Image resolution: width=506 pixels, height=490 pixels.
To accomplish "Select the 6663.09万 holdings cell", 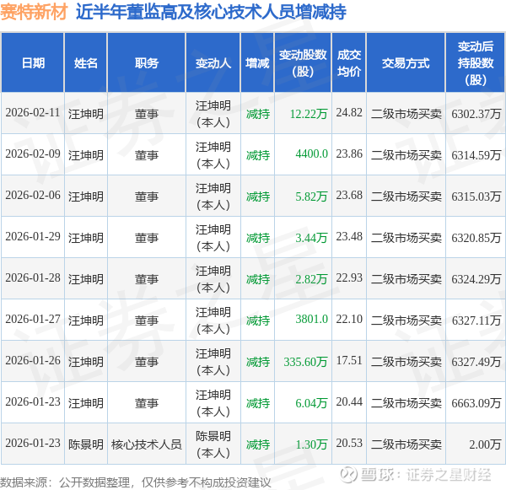I will point(476,402).
